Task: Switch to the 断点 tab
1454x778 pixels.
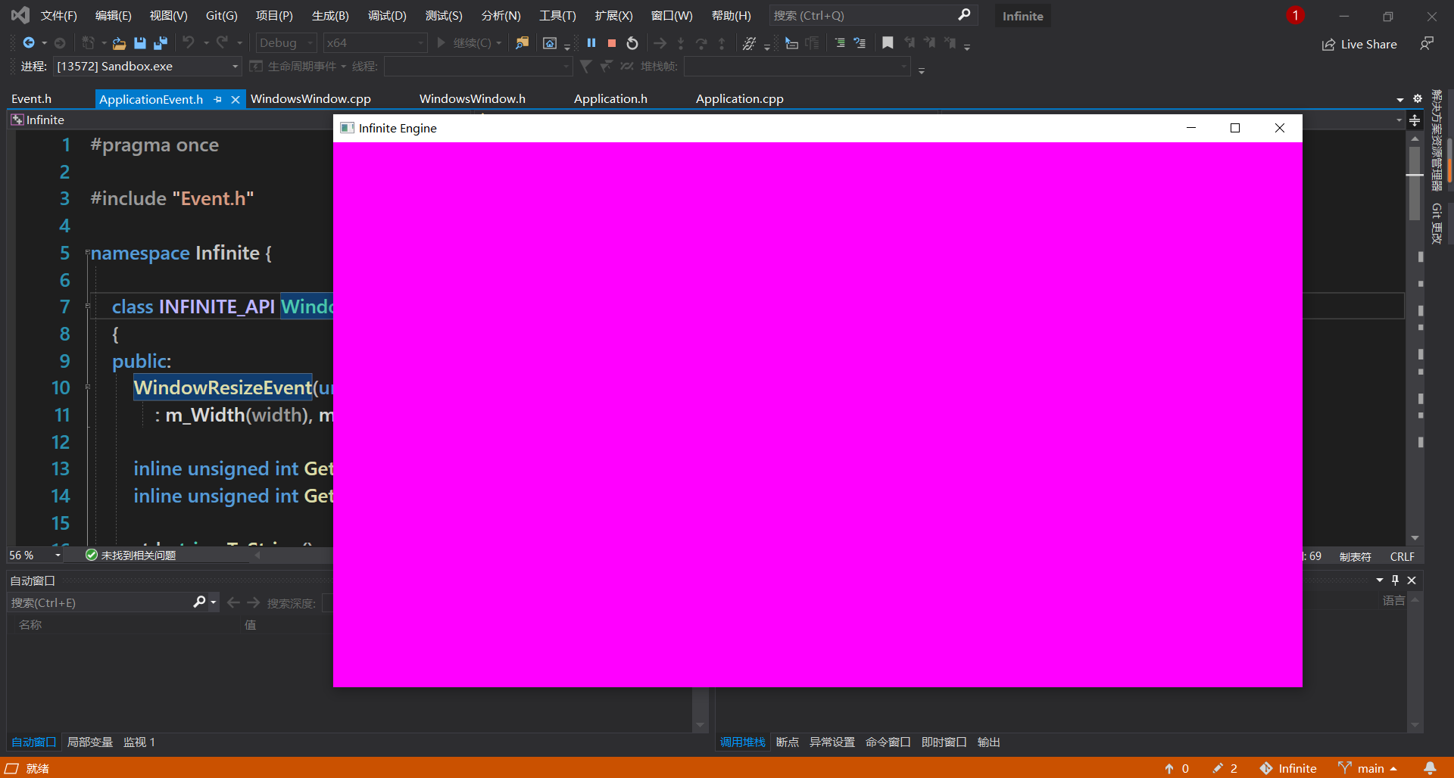Action: tap(788, 742)
